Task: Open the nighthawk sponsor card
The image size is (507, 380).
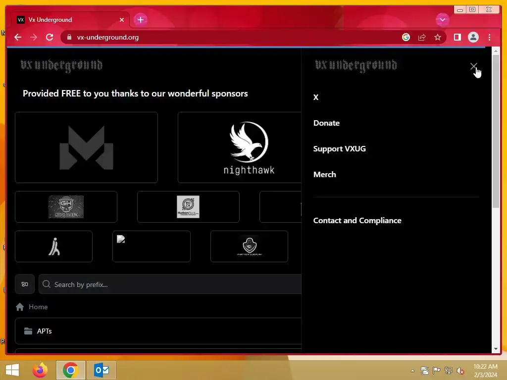Action: [x=240, y=147]
